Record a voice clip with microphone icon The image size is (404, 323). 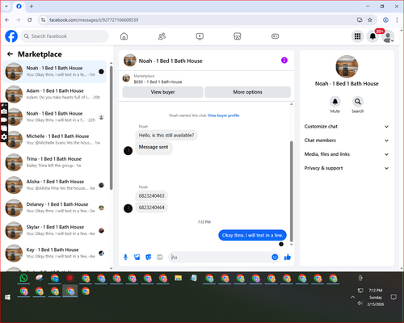[125, 258]
